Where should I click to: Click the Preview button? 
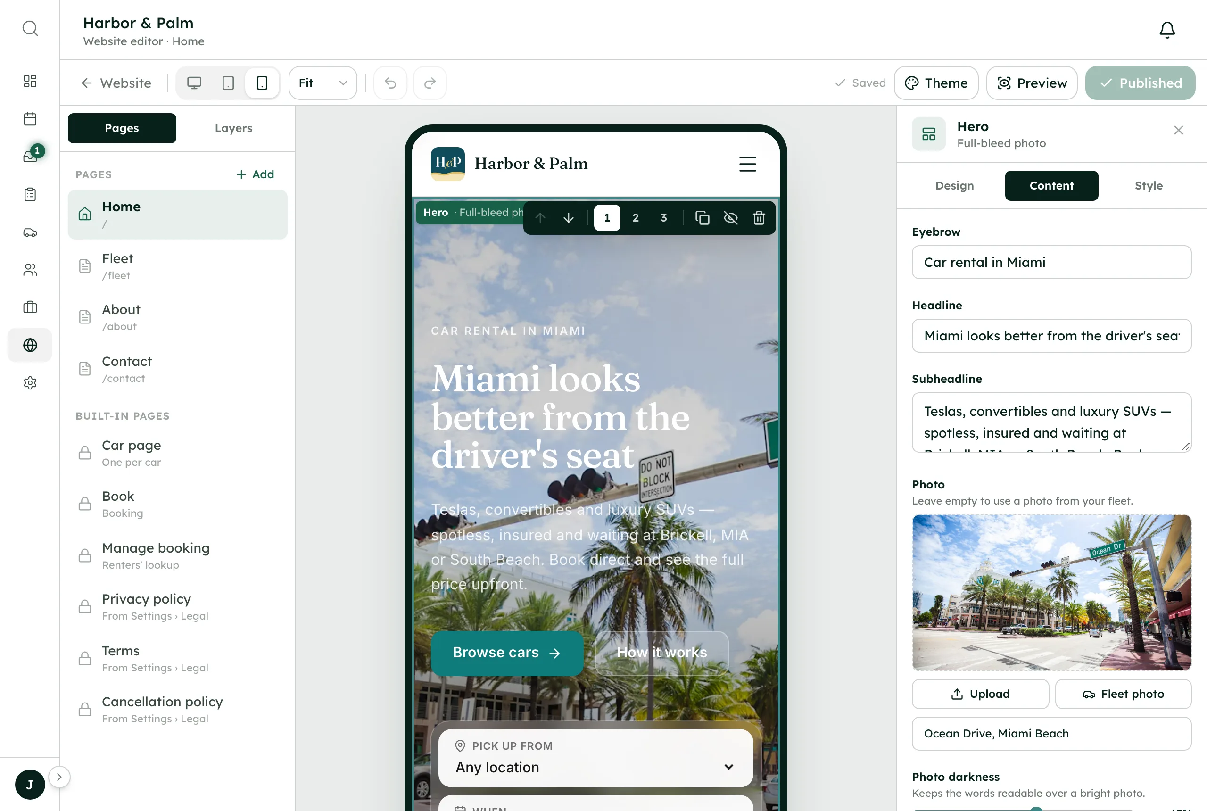[x=1032, y=83]
